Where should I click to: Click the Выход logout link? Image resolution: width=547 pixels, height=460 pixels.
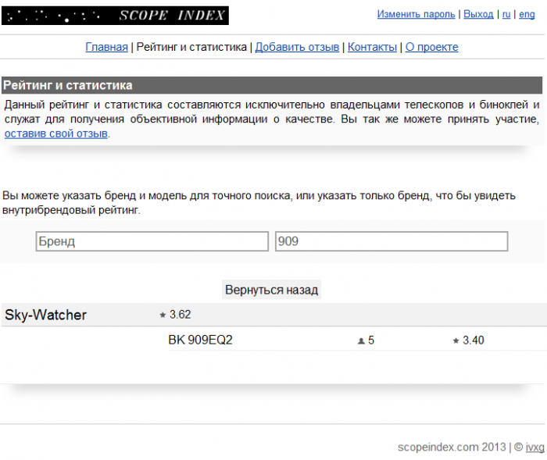[x=478, y=14]
